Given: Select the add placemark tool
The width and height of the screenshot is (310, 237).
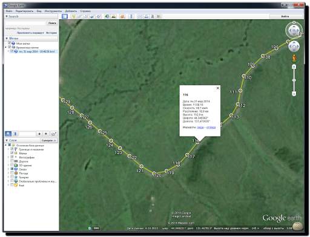Looking at the screenshot, I should click(x=73, y=16).
